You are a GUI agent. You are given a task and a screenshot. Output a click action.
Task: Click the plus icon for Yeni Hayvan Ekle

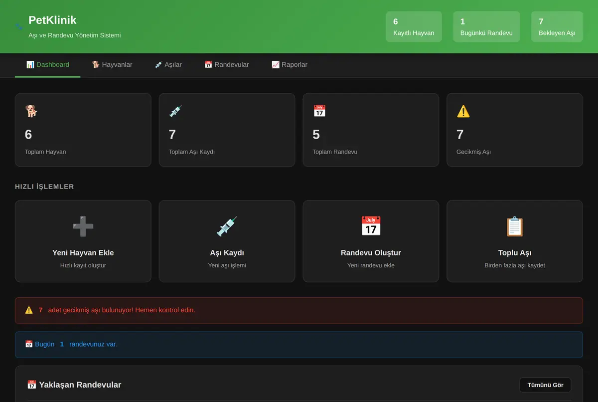point(83,226)
